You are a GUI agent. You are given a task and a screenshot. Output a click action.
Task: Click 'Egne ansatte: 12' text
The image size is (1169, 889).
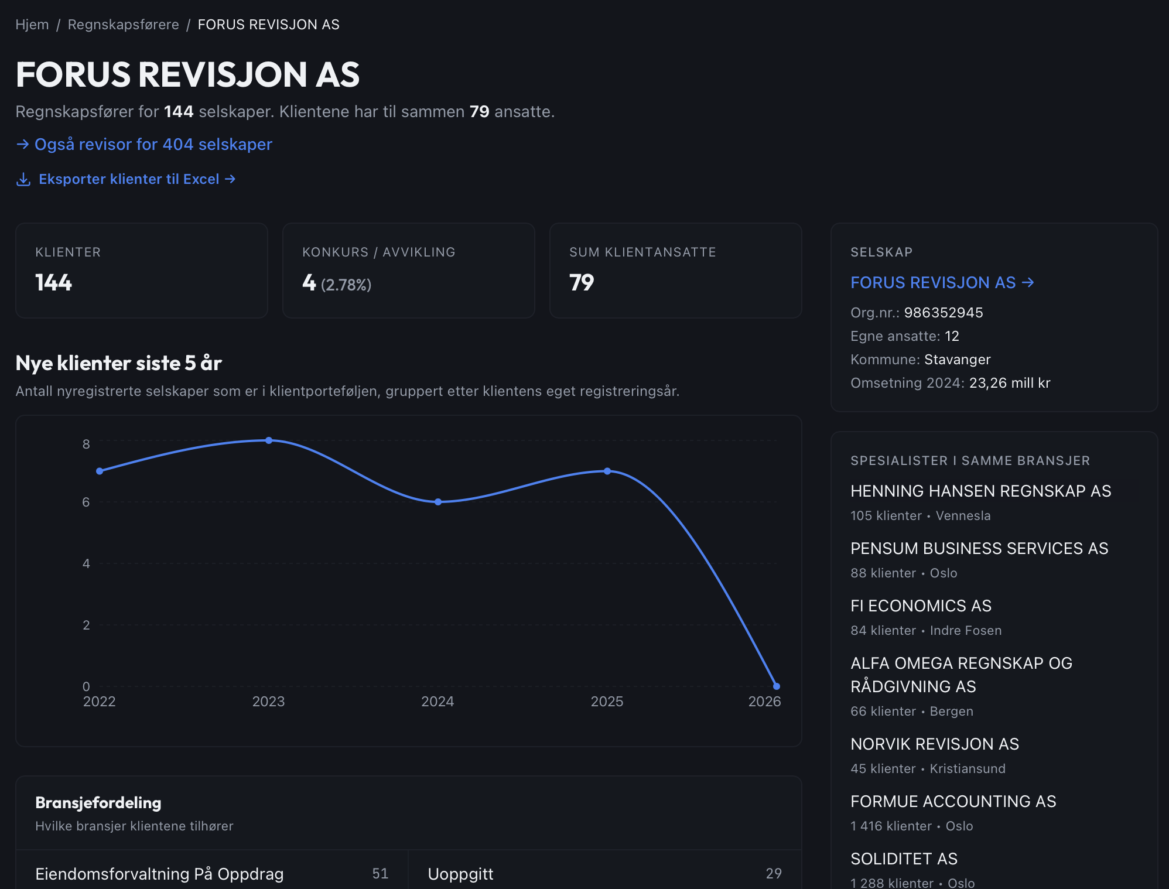(905, 336)
